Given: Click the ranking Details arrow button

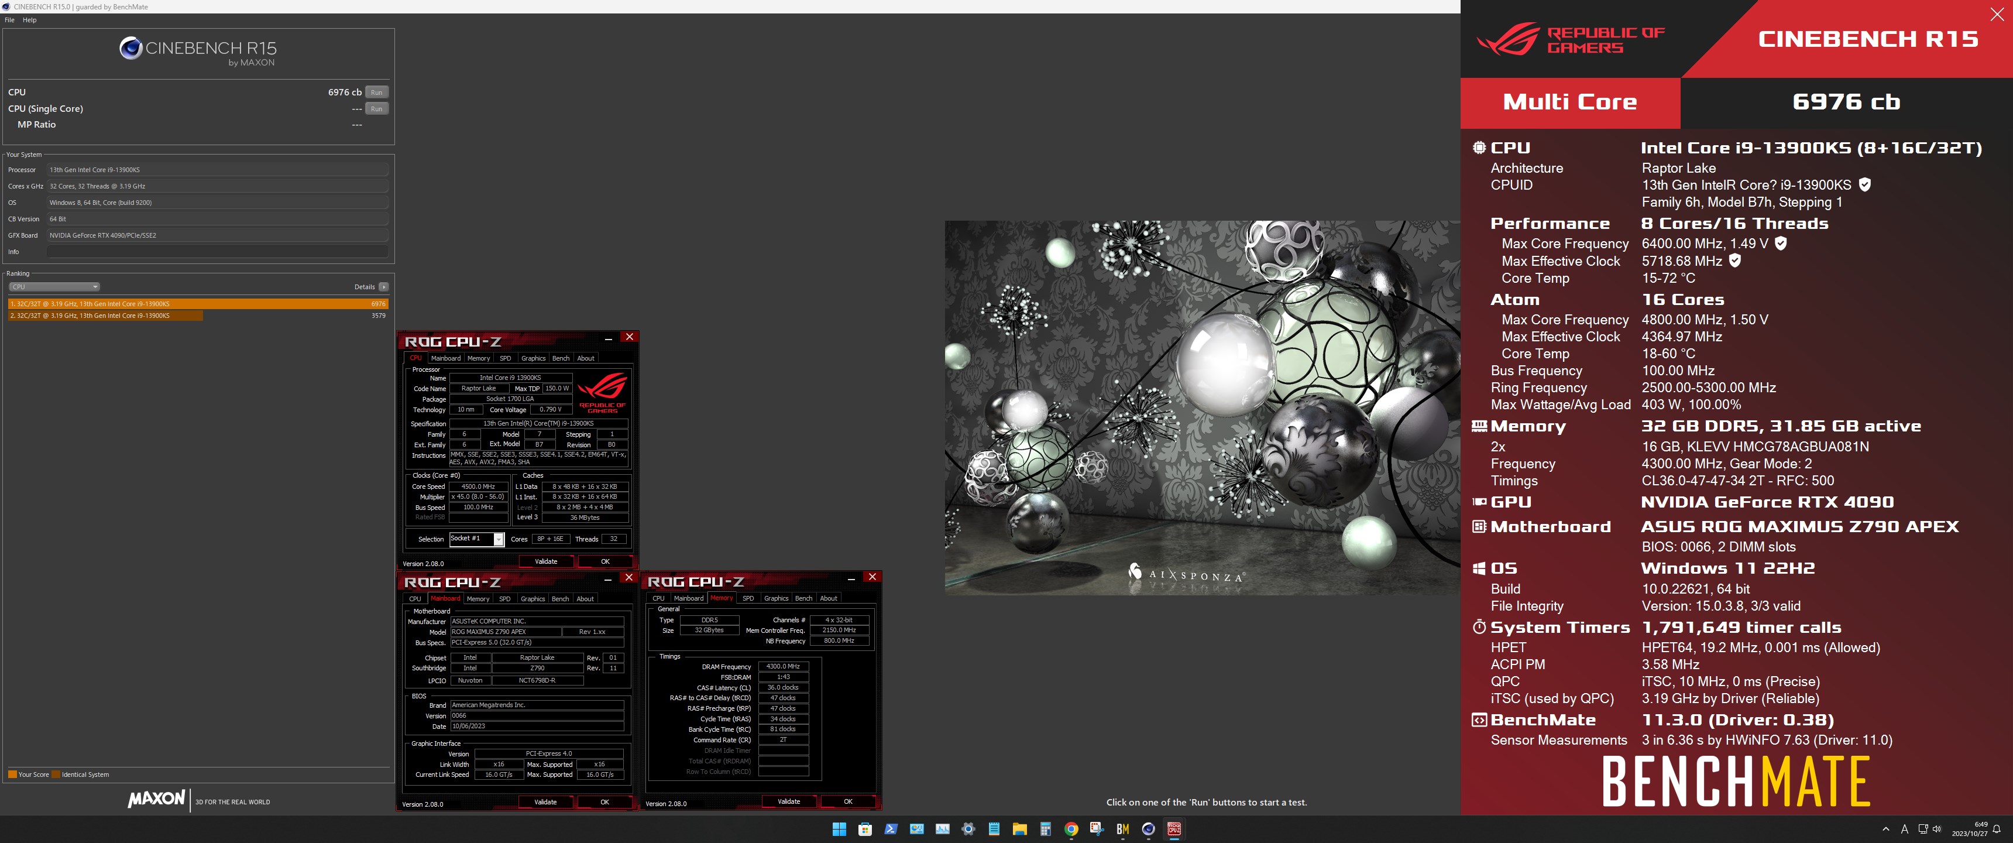Looking at the screenshot, I should pos(383,287).
